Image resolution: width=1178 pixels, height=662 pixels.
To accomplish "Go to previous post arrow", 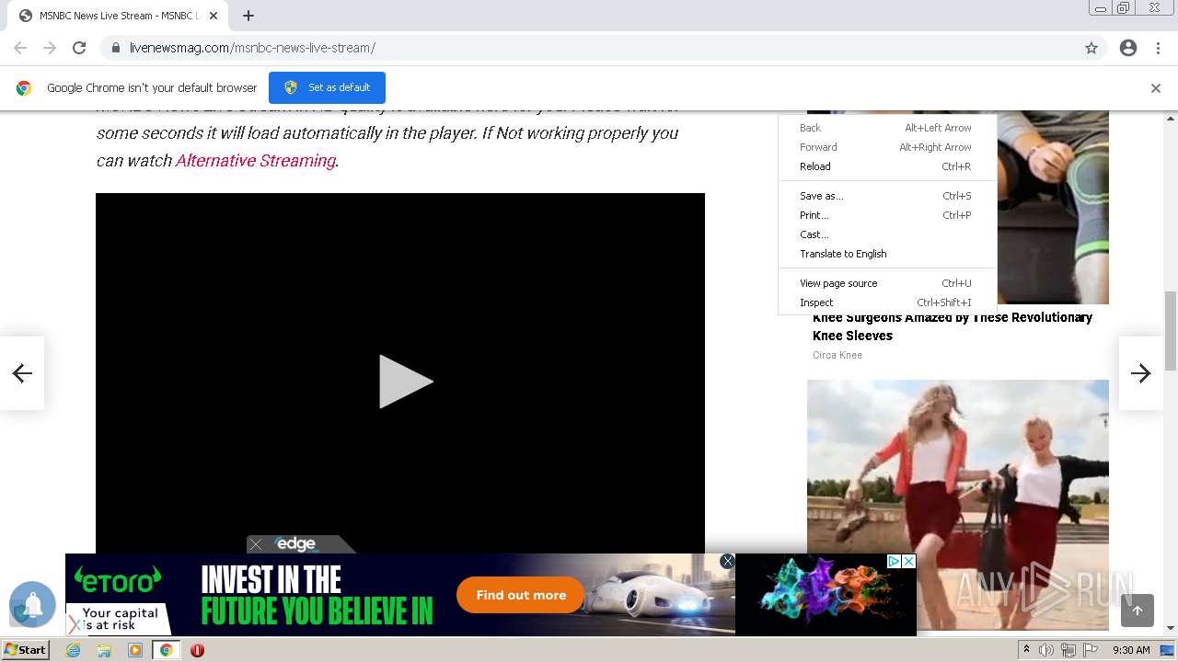I will 22,373.
